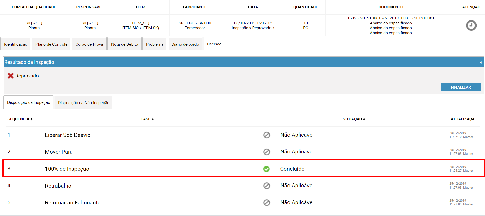Click the Reprovado result label

pyautogui.click(x=27, y=76)
